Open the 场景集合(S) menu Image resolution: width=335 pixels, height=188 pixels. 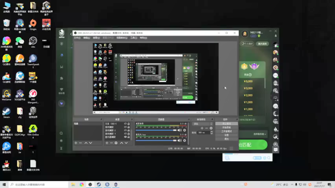122,38
